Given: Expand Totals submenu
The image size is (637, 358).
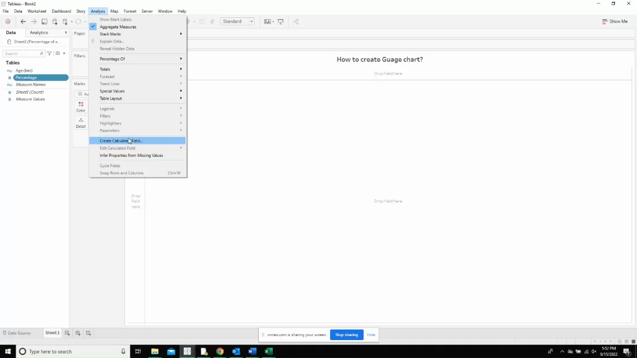Looking at the screenshot, I should pyautogui.click(x=137, y=69).
